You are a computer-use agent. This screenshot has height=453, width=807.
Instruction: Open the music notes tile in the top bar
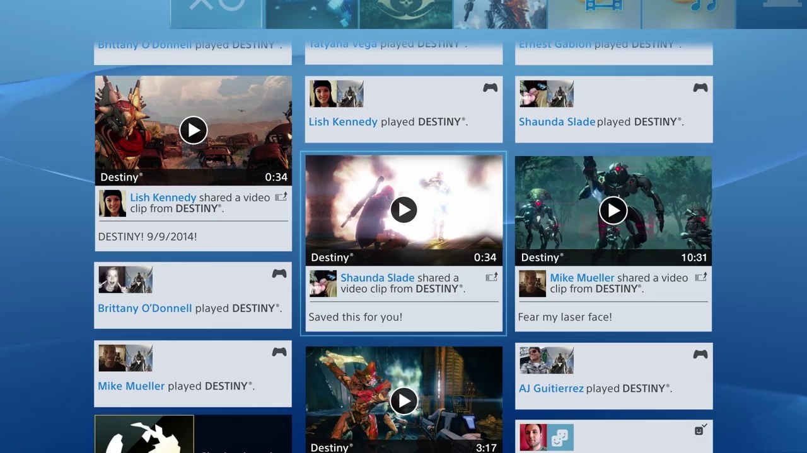click(x=688, y=14)
